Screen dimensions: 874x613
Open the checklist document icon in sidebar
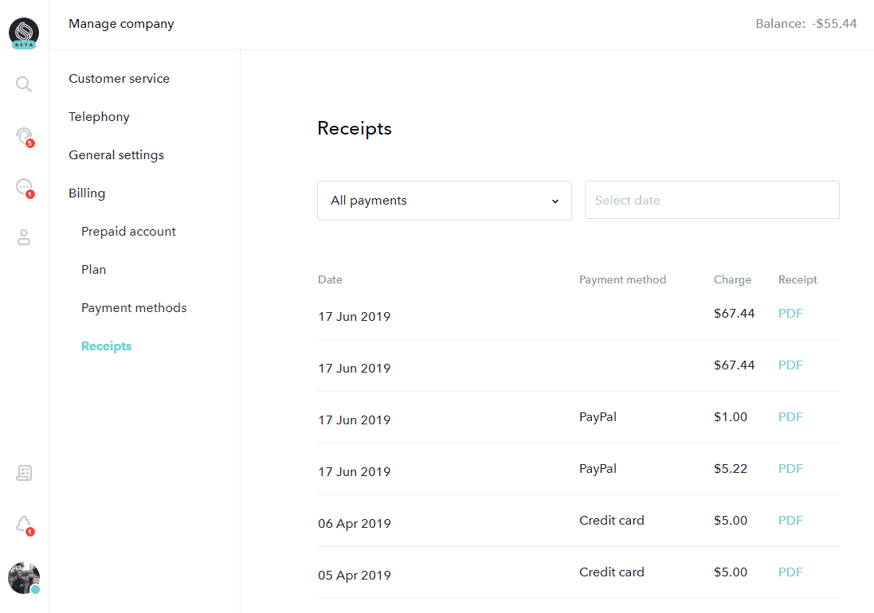[x=24, y=473]
